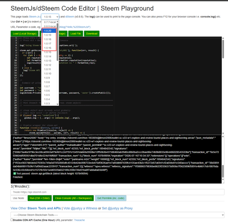Click the console output scrollbar thumb

223,171
